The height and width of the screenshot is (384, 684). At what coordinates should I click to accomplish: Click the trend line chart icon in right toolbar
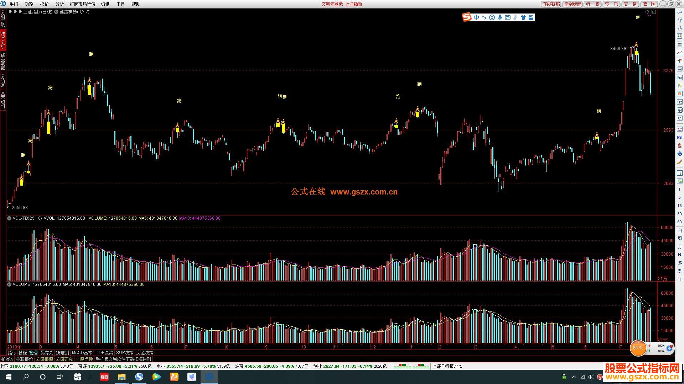[x=679, y=53]
